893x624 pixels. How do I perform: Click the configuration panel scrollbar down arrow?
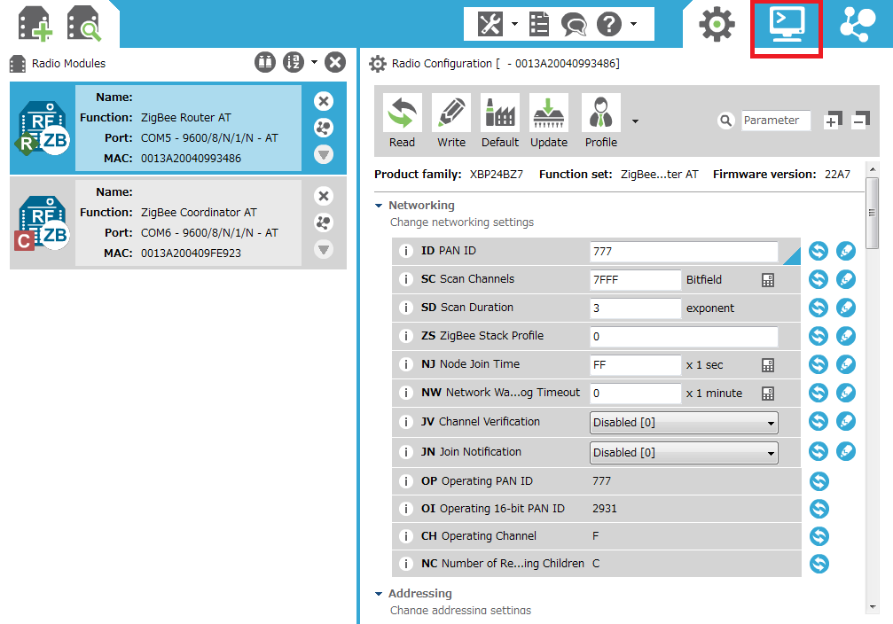[872, 607]
